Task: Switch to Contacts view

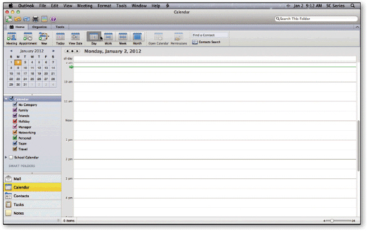Action: (33, 196)
